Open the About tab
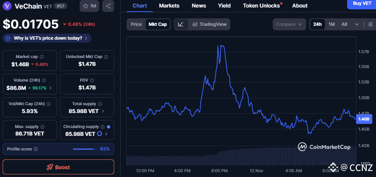The image size is (376, 177). 300,6
